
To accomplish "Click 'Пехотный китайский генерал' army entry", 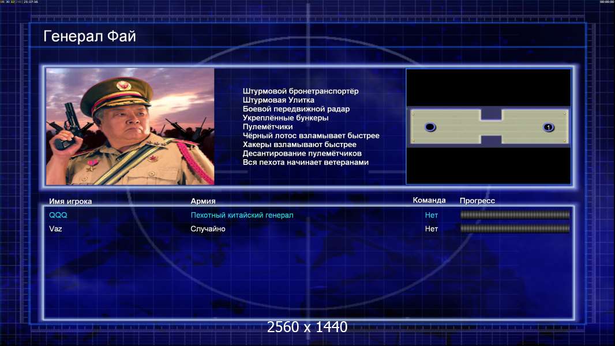I will 242,215.
